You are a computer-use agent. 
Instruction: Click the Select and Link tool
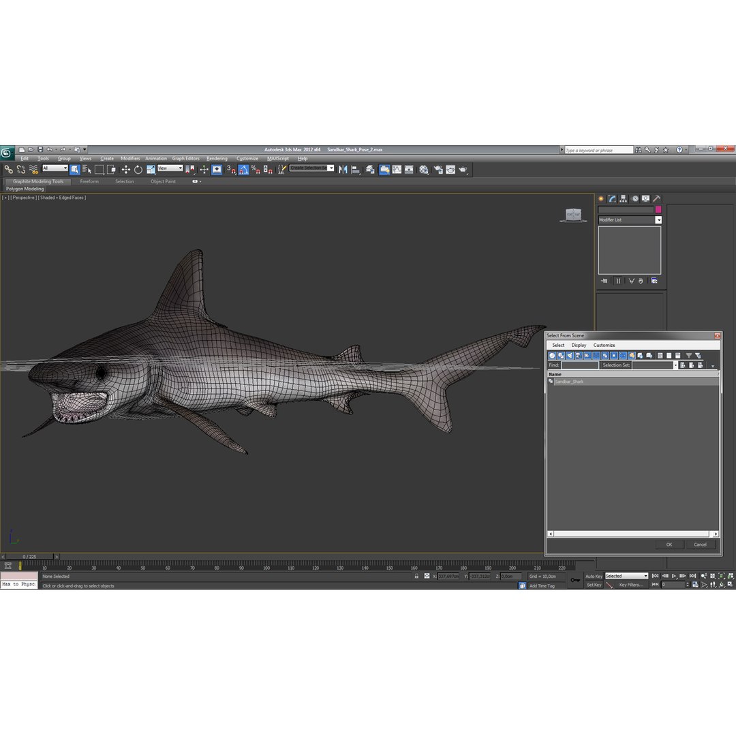tap(8, 170)
